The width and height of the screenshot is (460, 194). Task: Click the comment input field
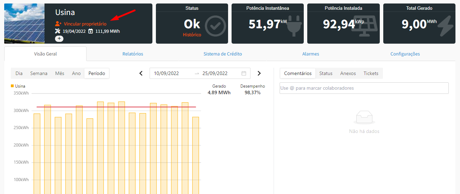coord(364,88)
